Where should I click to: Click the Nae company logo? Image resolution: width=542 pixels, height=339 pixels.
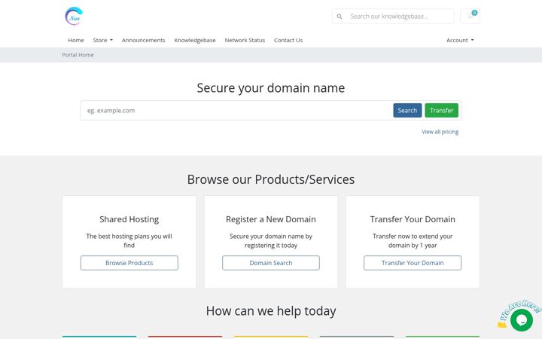click(x=74, y=16)
